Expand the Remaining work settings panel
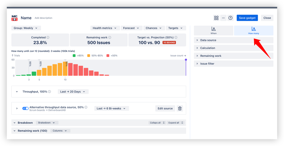This screenshot has width=284, height=146. pos(233,56)
